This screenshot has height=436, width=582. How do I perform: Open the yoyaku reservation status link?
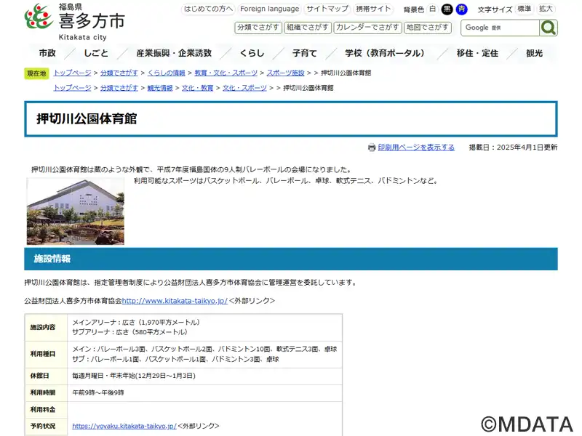point(124,427)
